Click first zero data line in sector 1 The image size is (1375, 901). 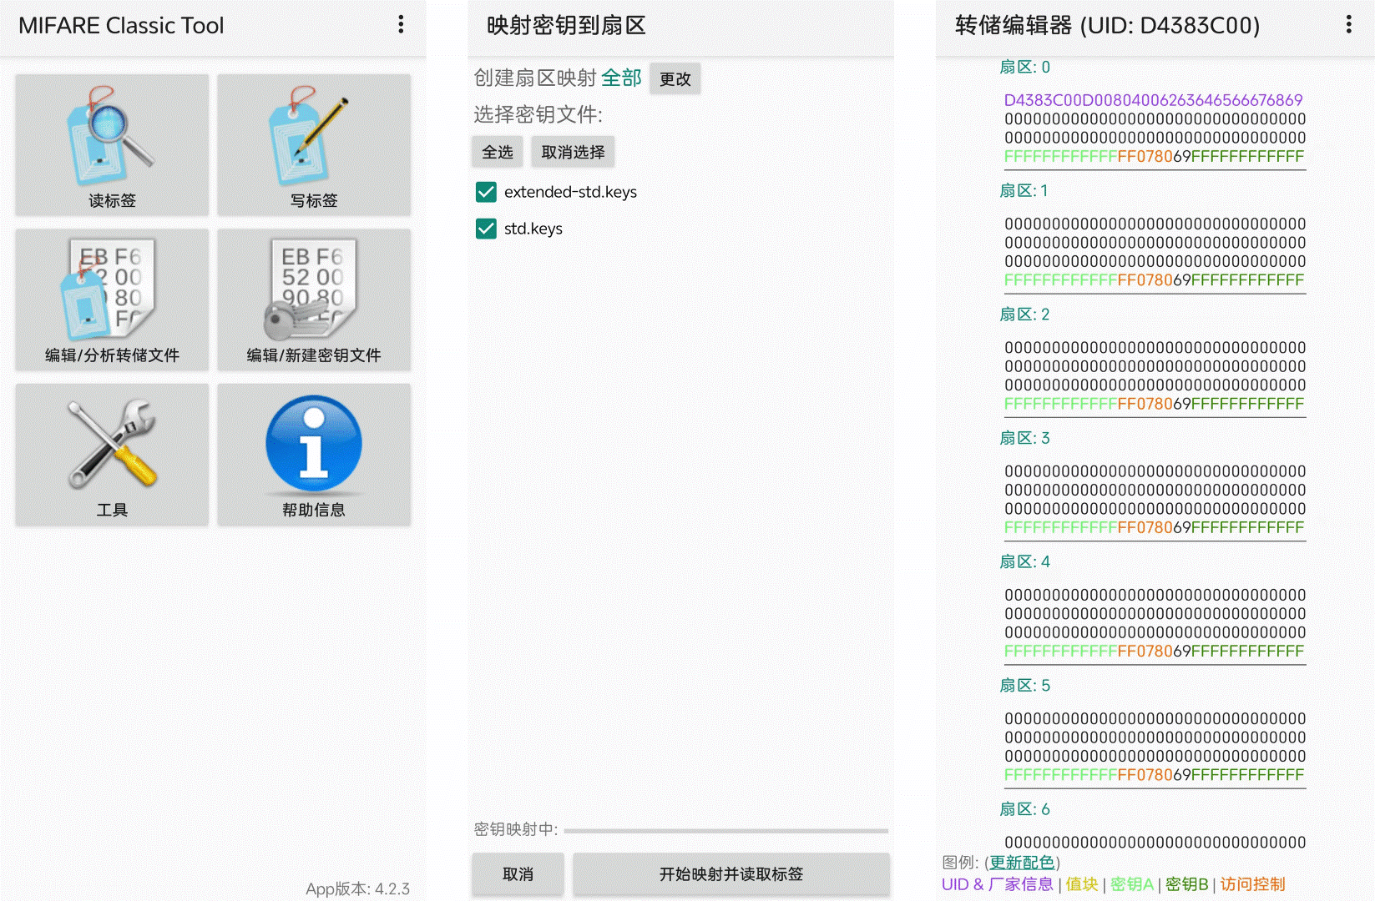1155,224
